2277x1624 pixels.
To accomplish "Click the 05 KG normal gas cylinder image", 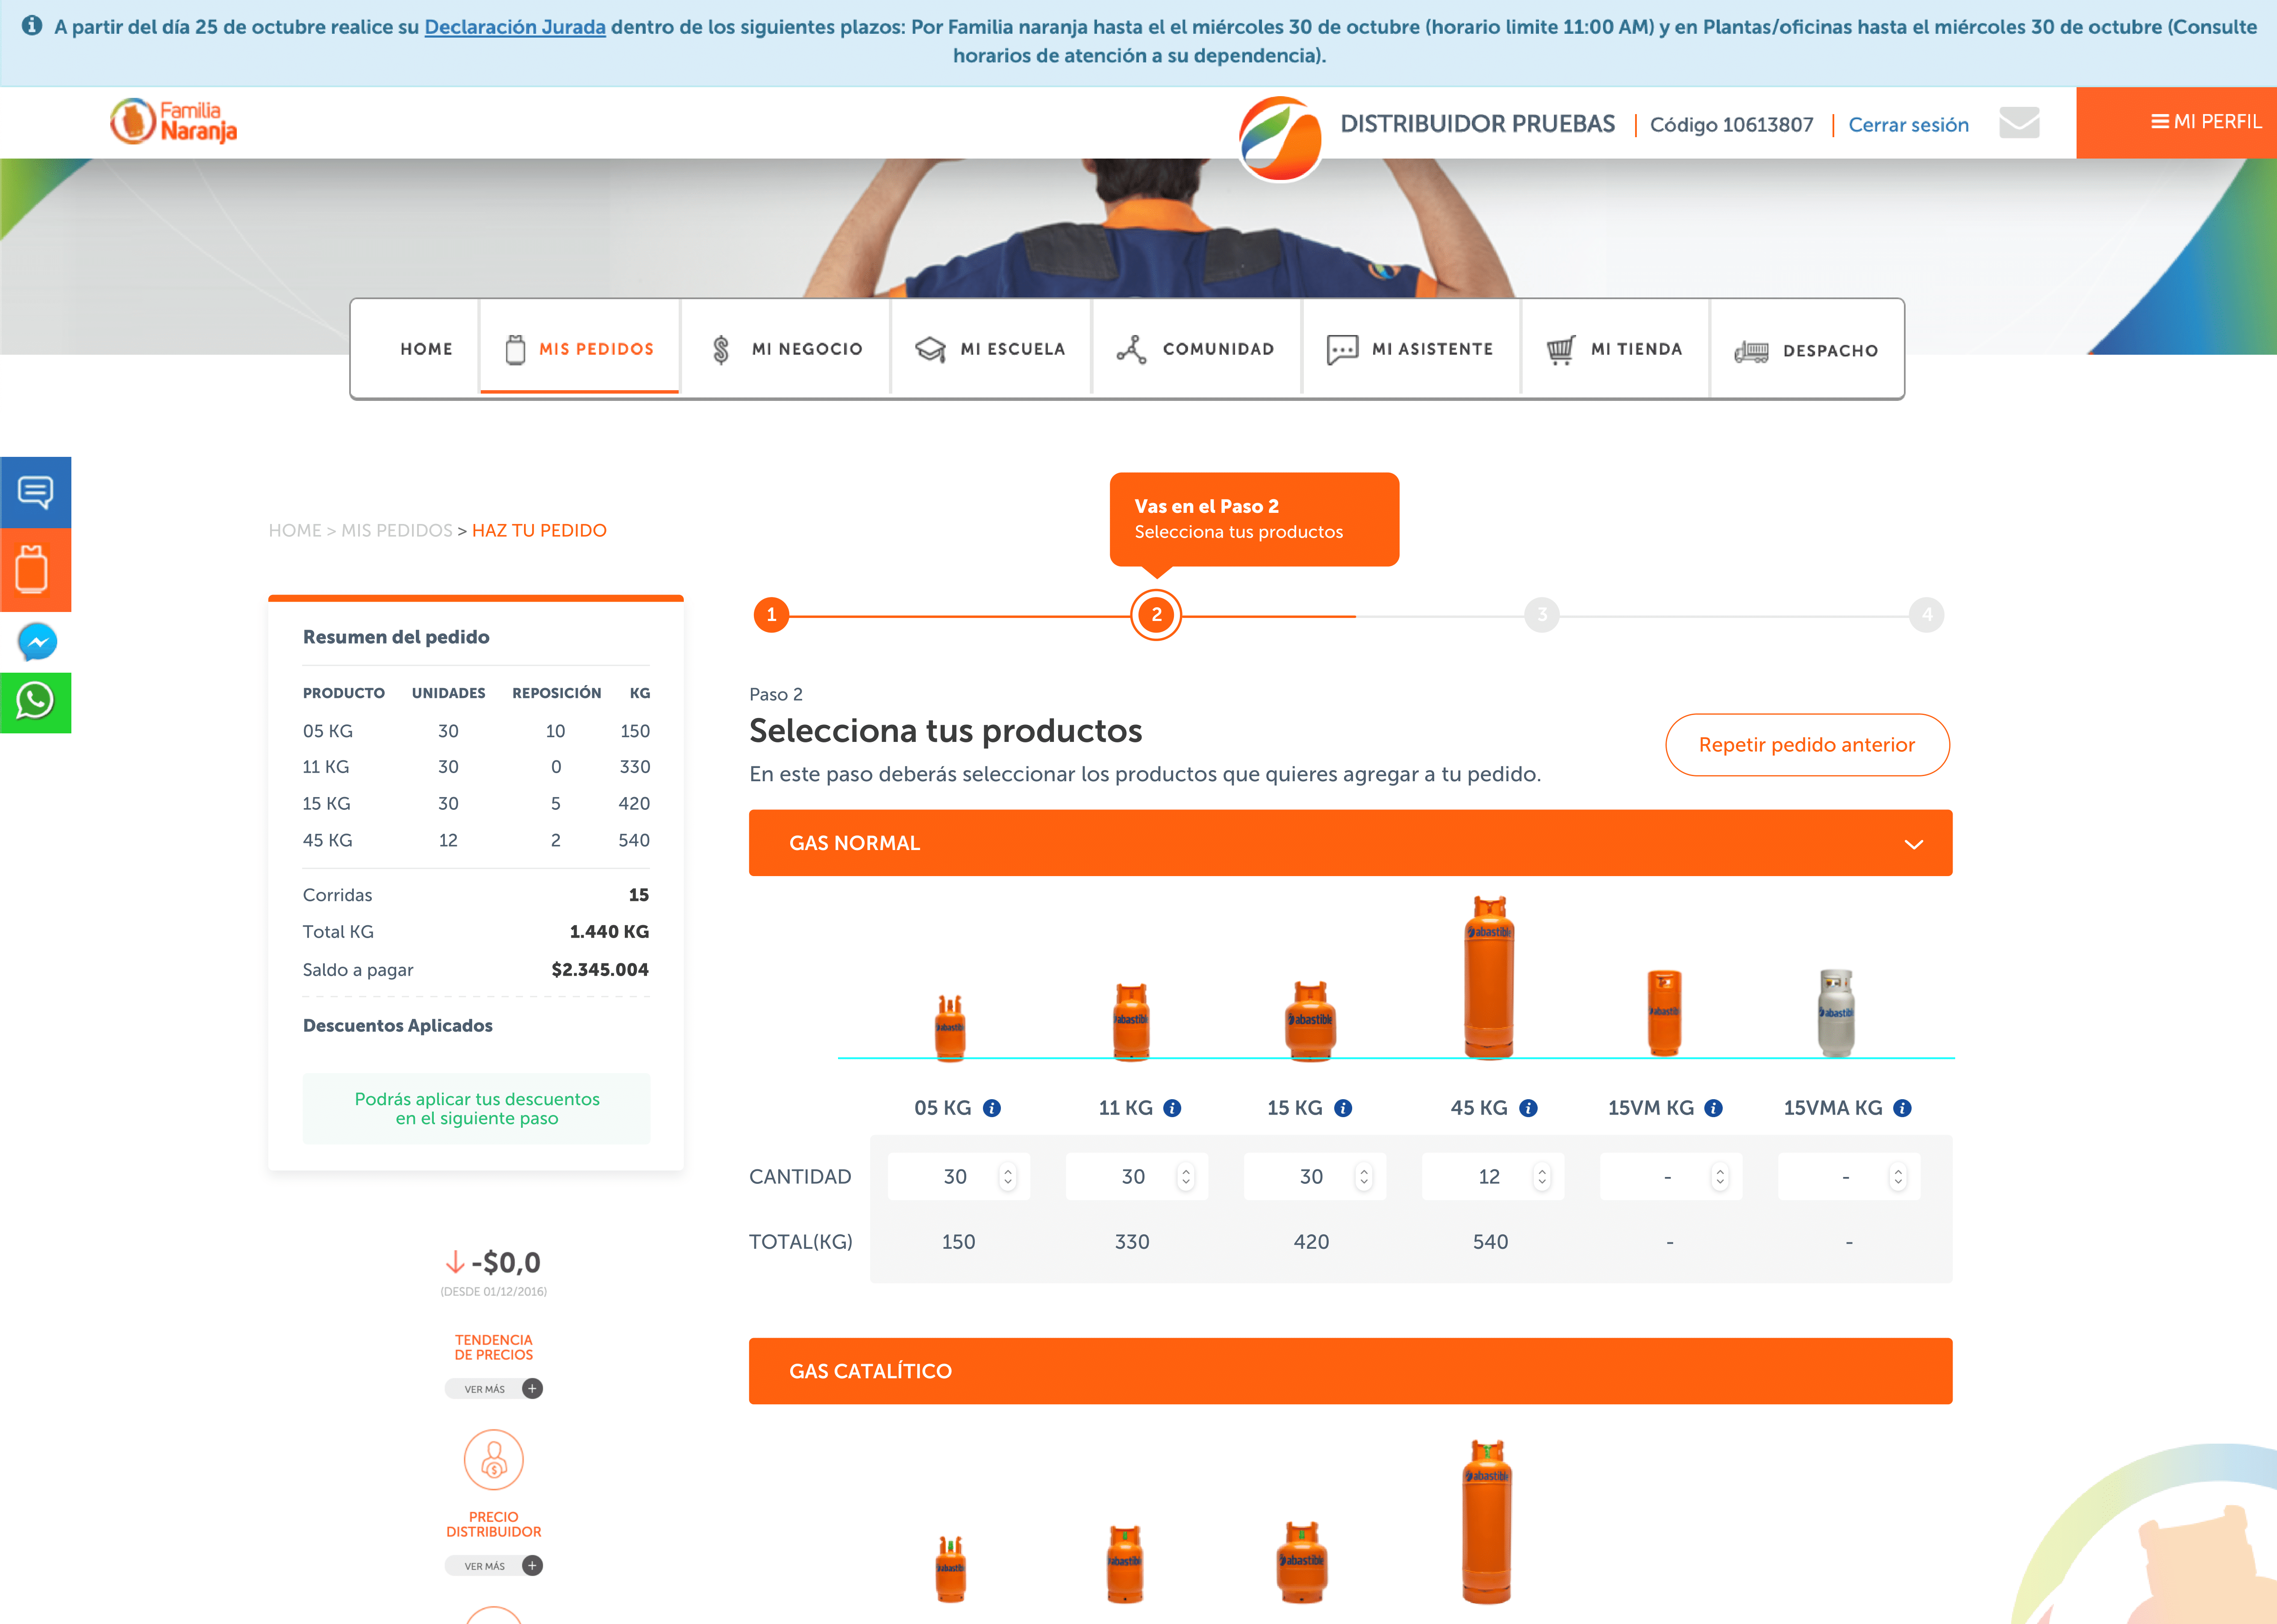I will tap(950, 1027).
